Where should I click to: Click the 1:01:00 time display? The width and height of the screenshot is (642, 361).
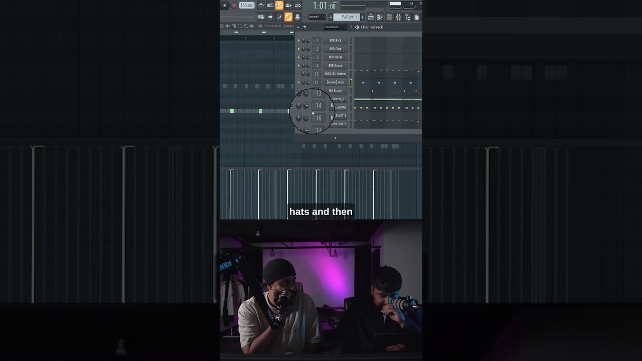325,6
